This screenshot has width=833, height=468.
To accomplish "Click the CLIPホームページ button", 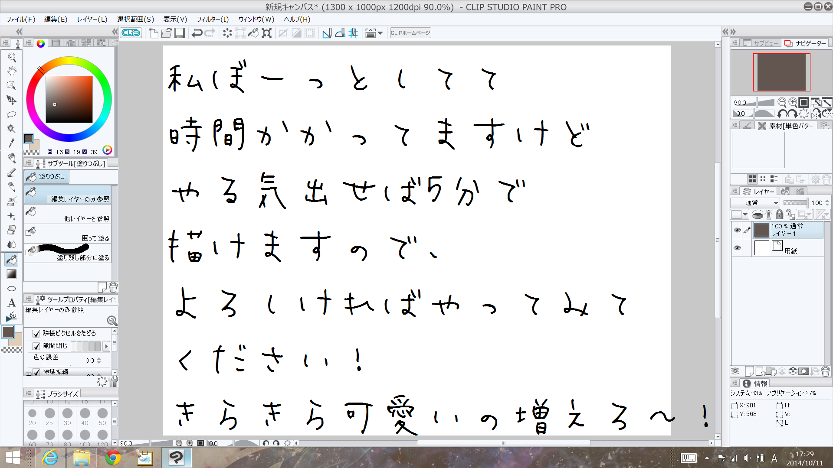I will (410, 33).
